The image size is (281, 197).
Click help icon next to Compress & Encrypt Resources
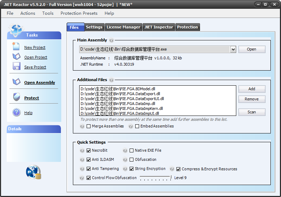pos(172,169)
